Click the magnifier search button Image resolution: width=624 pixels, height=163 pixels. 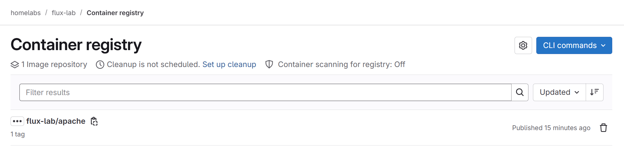click(x=520, y=92)
